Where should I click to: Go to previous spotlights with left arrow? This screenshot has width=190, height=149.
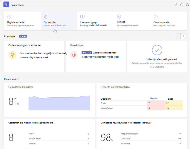178,36
